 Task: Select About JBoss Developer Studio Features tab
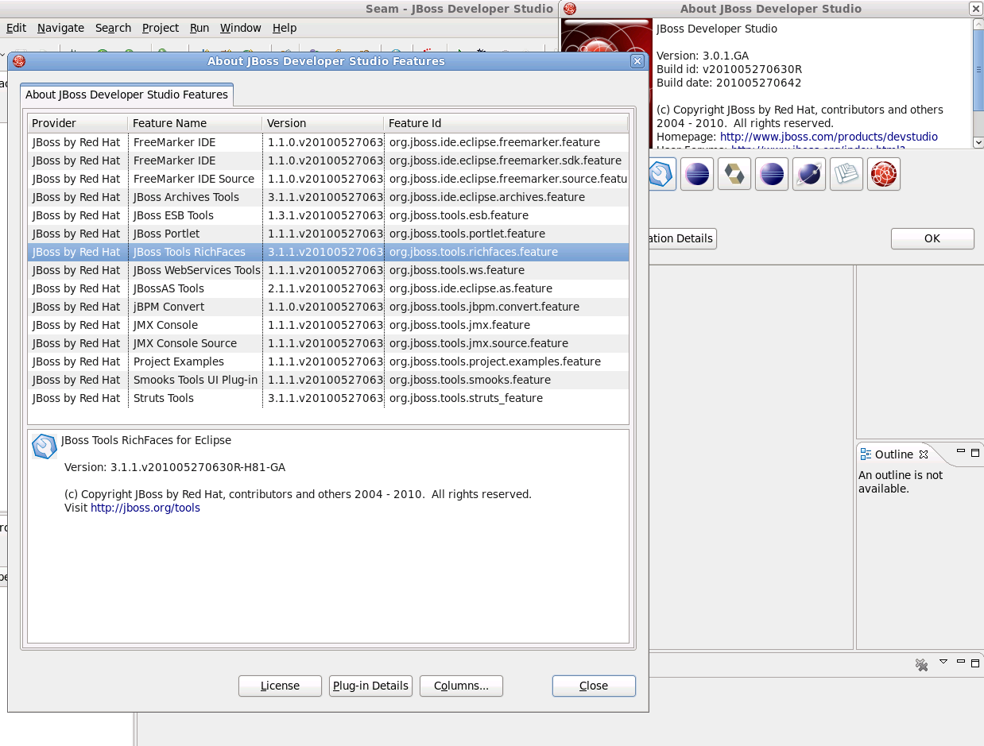126,95
